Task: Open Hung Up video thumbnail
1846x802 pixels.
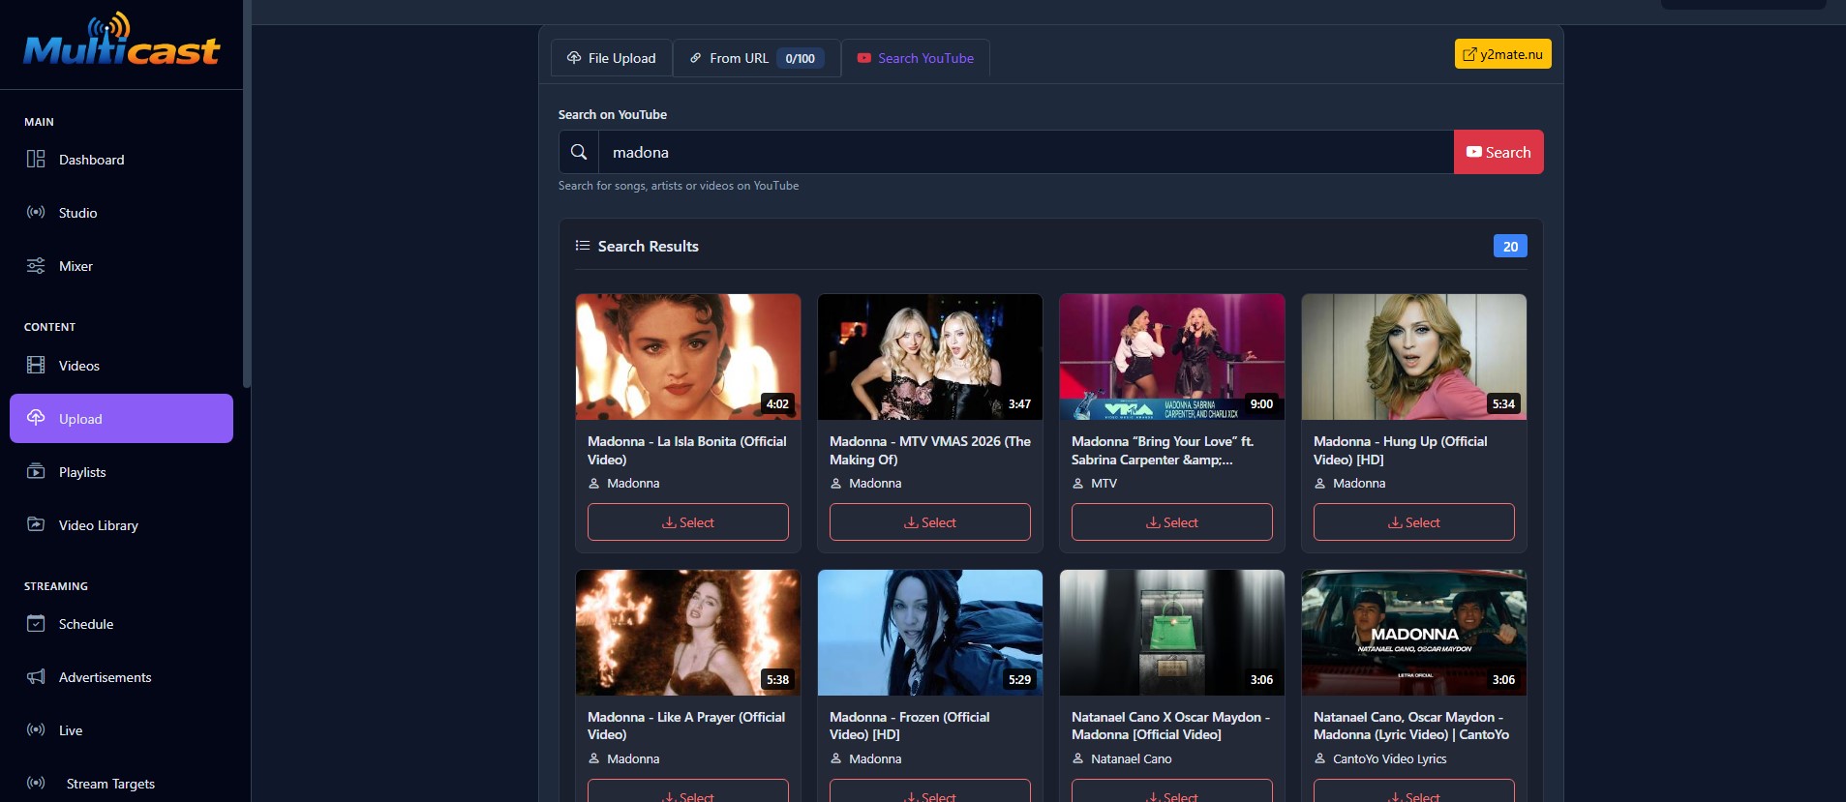Action: [x=1414, y=357]
